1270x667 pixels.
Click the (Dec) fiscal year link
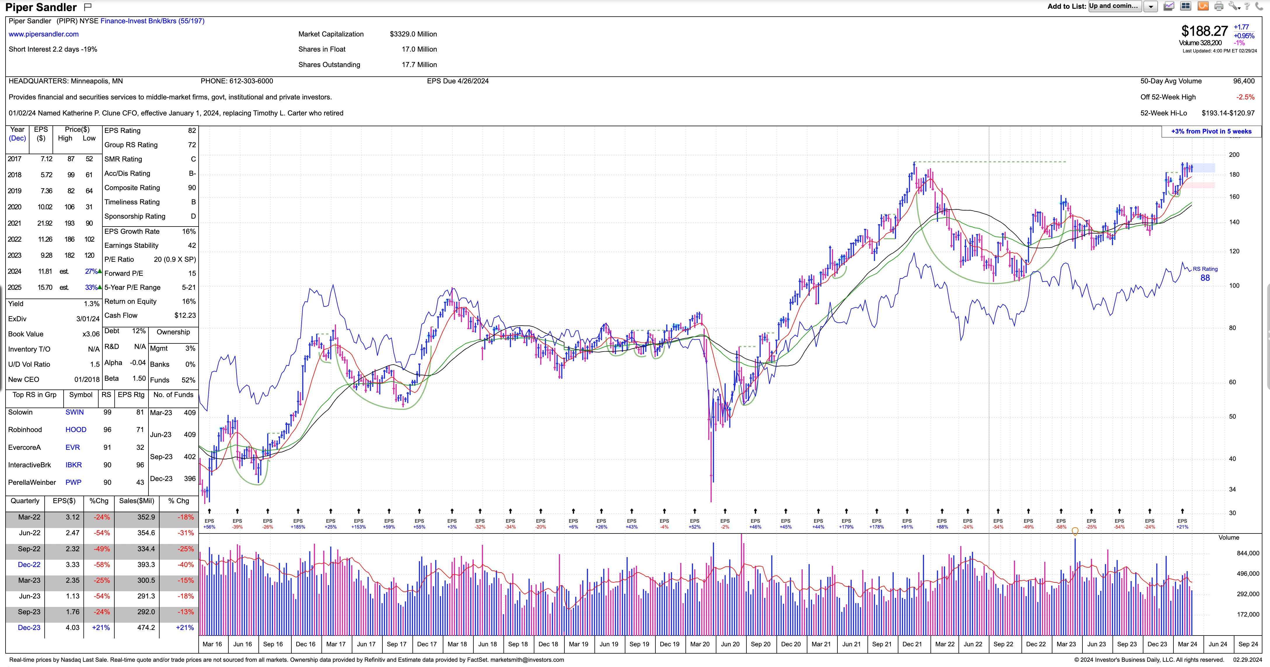tap(17, 138)
